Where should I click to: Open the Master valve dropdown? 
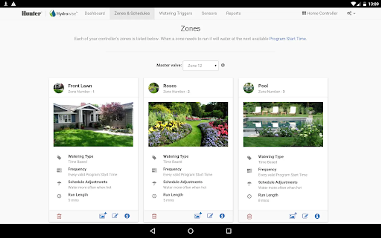point(201,65)
